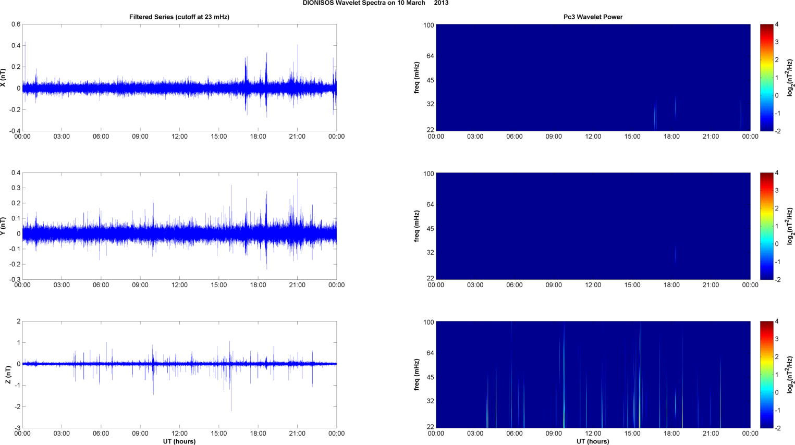Screen dimensions: 795x445
Task: Click the '06:00' tick under the Y-component spectrogram
Action: [515, 285]
